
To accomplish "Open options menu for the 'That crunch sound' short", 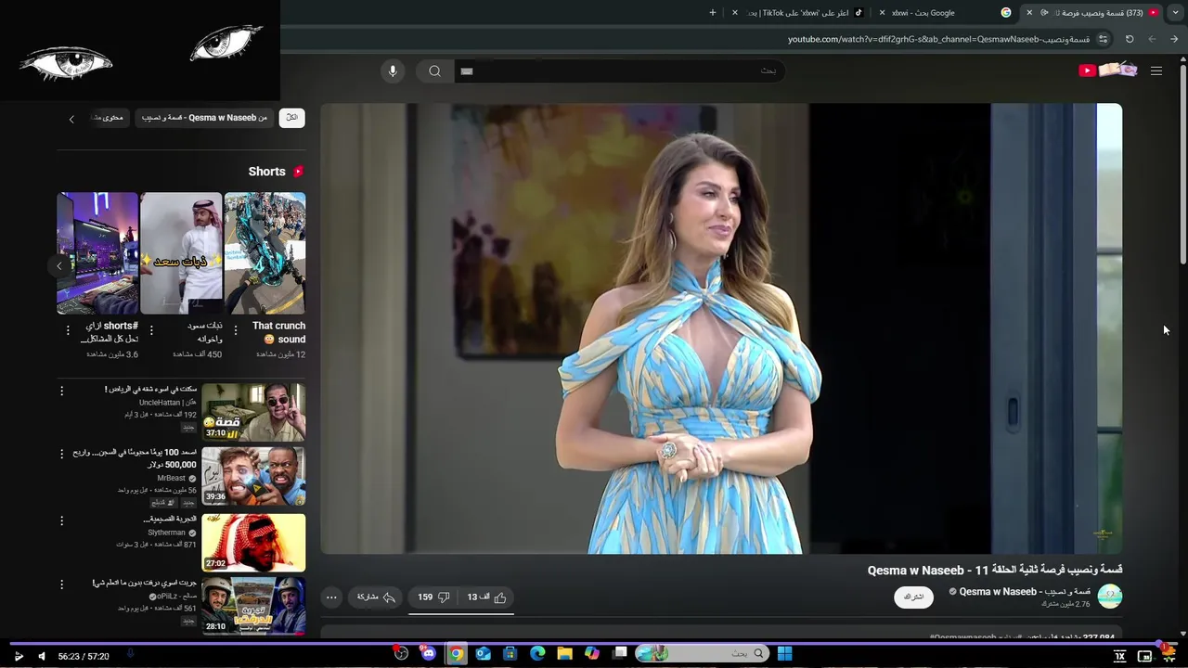I will [x=235, y=330].
